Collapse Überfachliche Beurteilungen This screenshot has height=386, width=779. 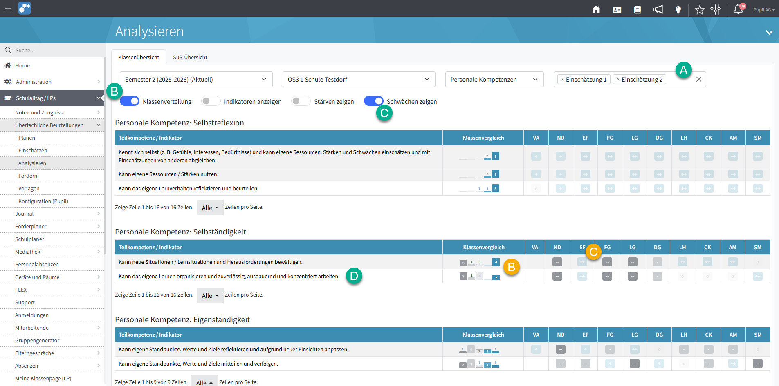coord(52,125)
